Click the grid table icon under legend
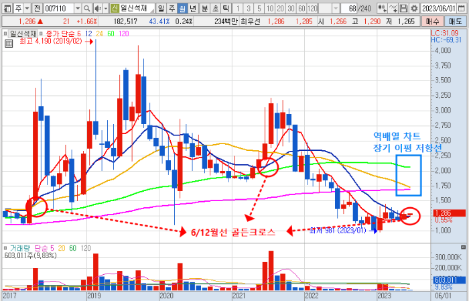Screen dimensions: 469x301 coord(9,44)
